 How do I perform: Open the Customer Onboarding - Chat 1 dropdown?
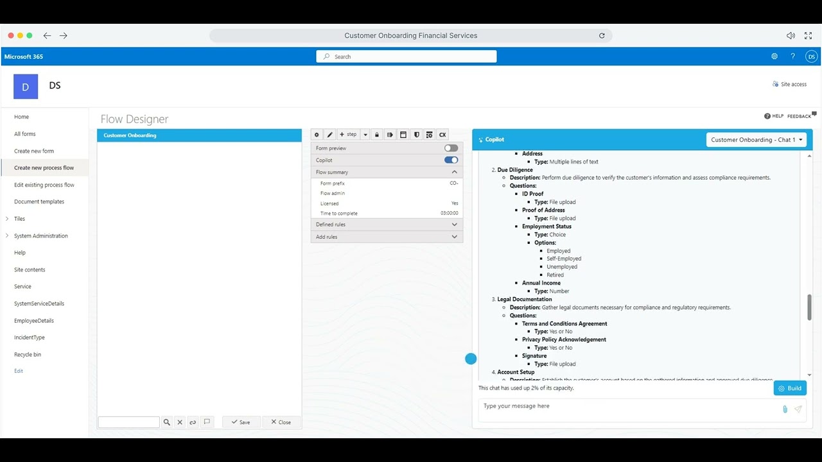[x=756, y=140]
